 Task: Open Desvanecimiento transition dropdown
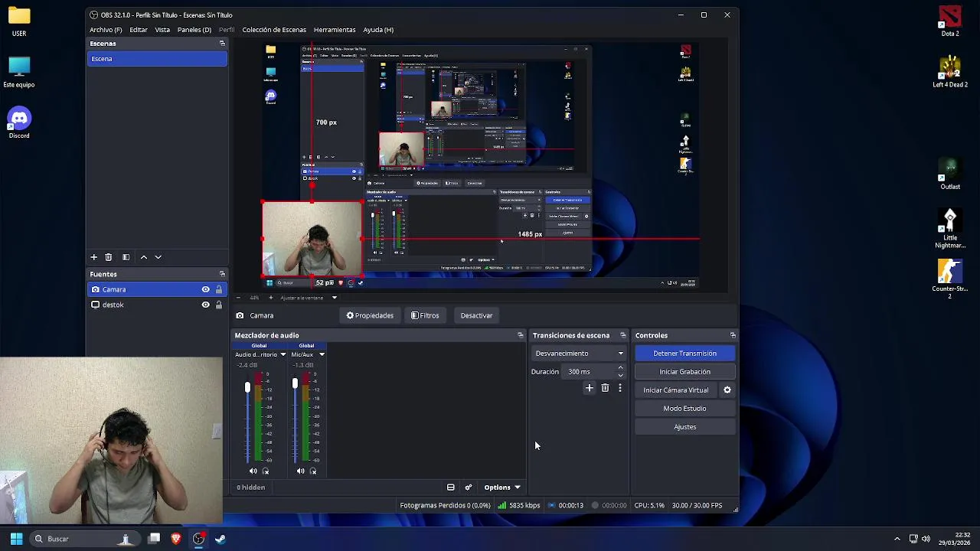579,354
